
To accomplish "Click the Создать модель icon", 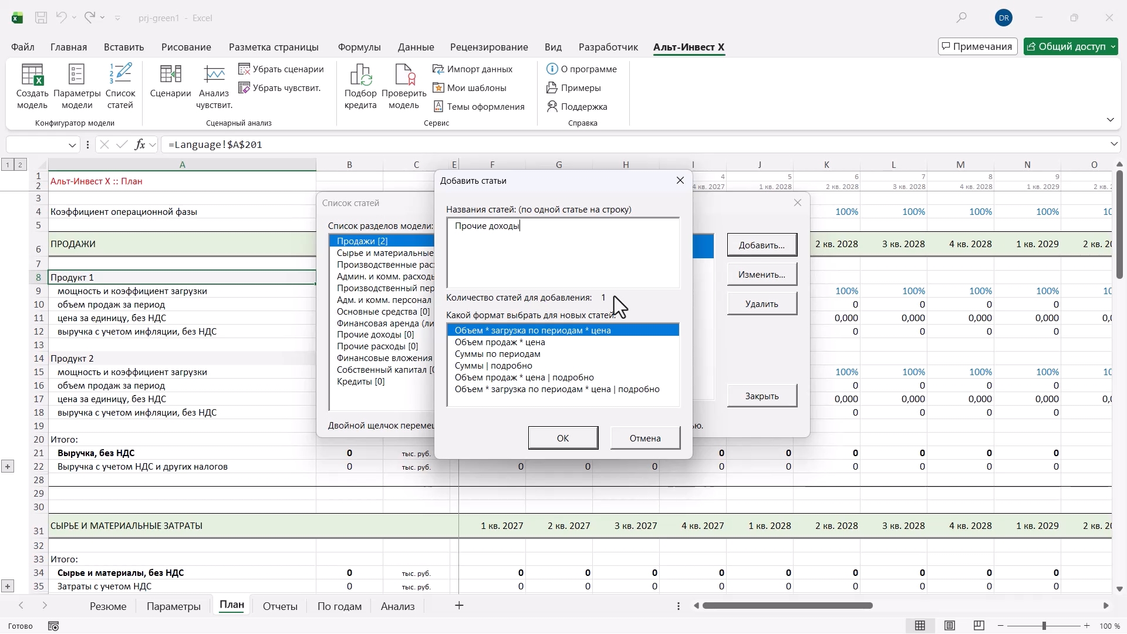I will coord(32,87).
